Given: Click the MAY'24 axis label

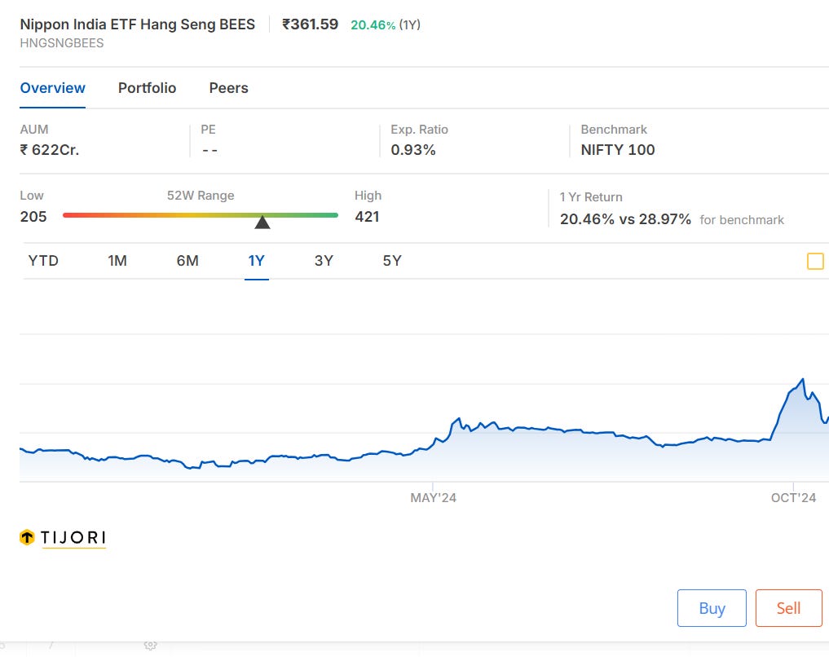Looking at the screenshot, I should (433, 498).
